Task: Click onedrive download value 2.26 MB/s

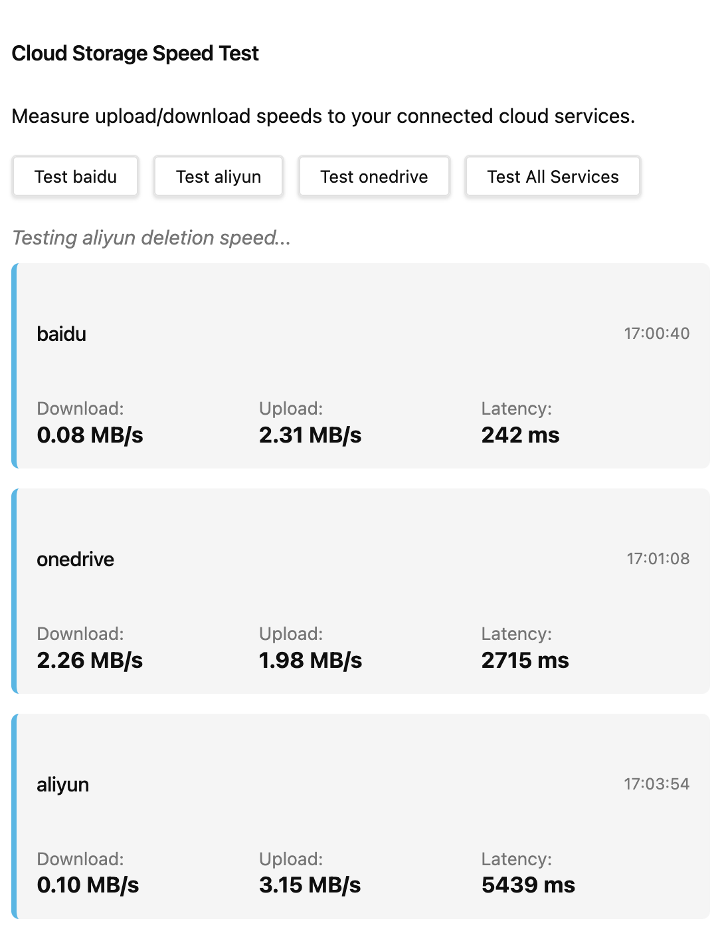Action: pos(90,661)
